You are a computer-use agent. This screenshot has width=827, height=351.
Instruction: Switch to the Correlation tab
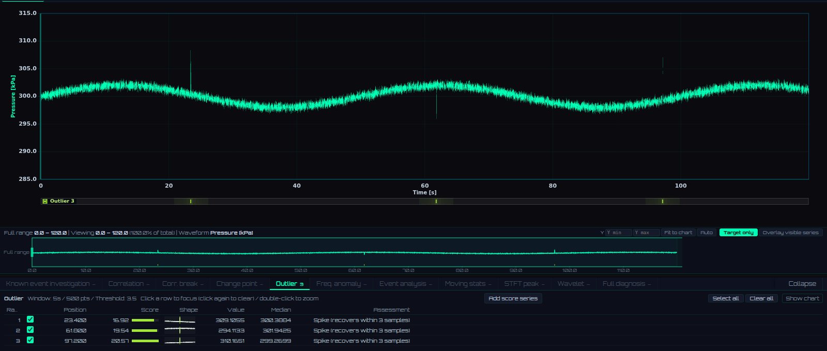click(x=129, y=284)
